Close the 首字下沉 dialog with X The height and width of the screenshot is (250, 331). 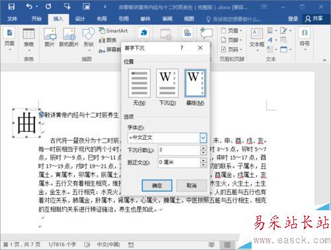point(200,48)
